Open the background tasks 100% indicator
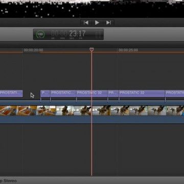This screenshot has height=184, width=184. pos(40,34)
